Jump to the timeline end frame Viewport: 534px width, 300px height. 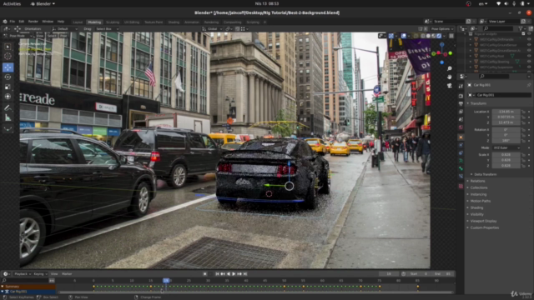click(x=245, y=274)
